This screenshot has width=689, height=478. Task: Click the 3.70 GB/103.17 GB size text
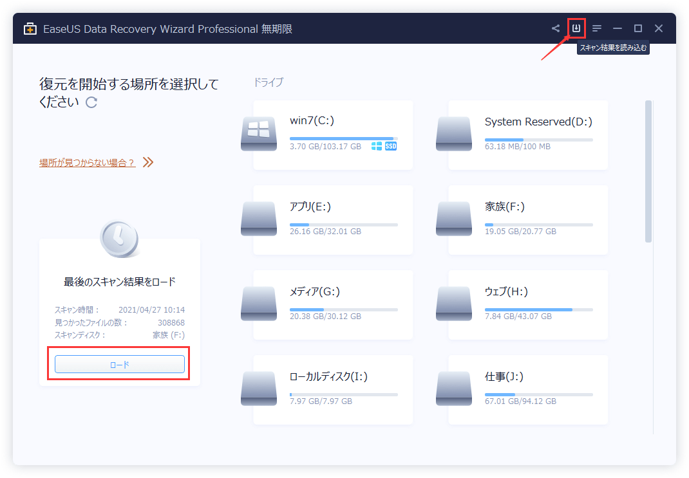[x=325, y=147]
